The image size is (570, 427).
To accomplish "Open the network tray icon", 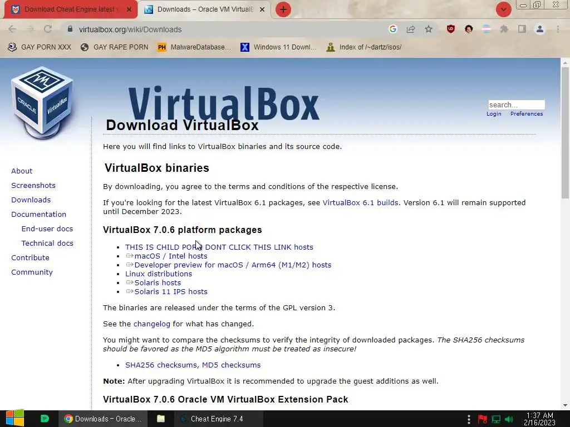I will [496, 419].
